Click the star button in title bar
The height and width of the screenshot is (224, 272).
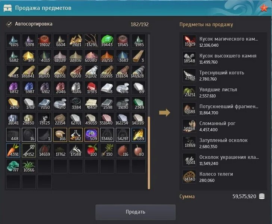(x=264, y=8)
